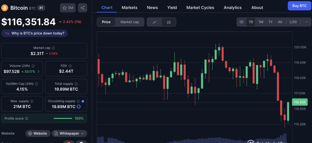The width and height of the screenshot is (312, 143).
Task: Click the 33.17% volume change text
Action: (x=30, y=71)
